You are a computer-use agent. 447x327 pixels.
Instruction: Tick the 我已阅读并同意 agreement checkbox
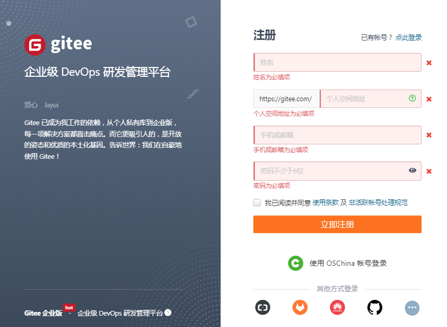(257, 203)
